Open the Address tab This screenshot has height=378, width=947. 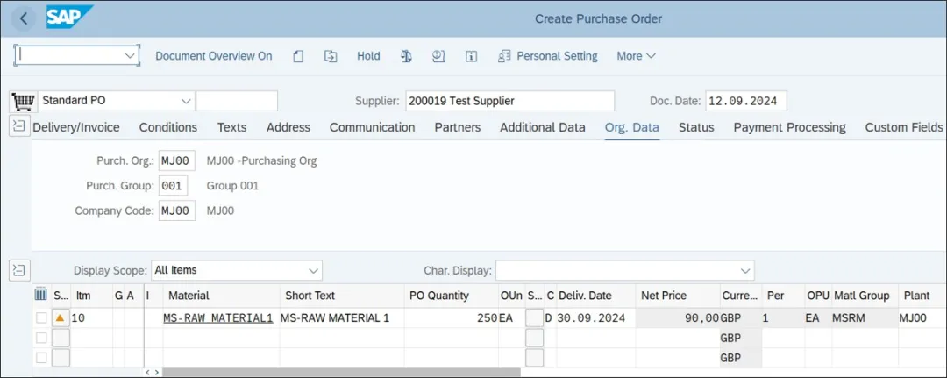click(x=288, y=127)
